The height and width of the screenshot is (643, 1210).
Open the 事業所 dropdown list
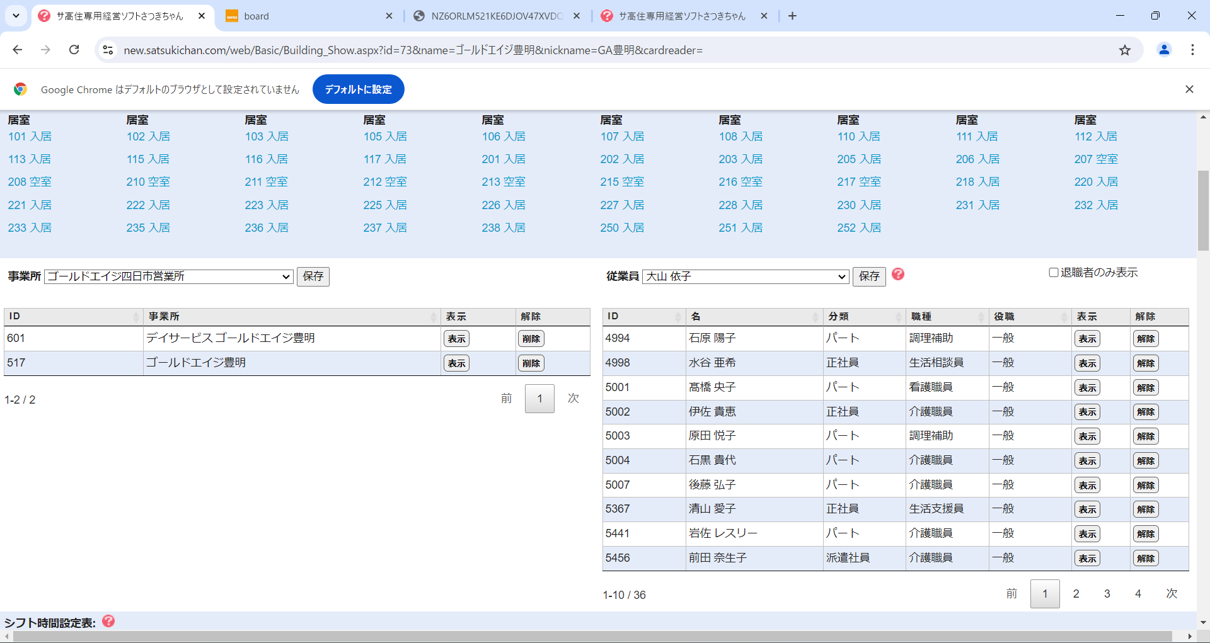coord(168,276)
